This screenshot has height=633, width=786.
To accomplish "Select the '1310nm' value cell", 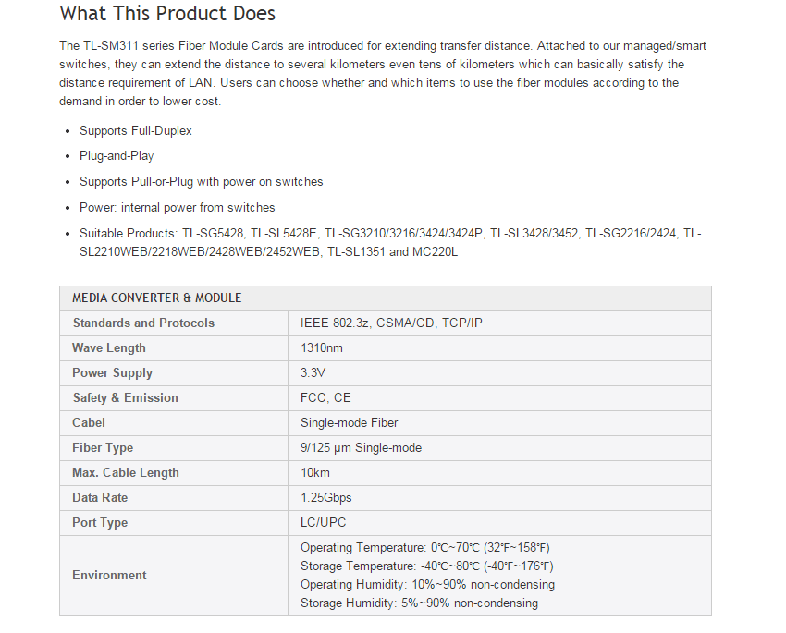I will click(322, 348).
